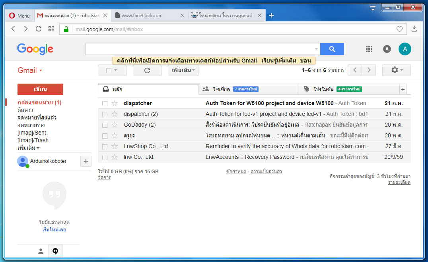This screenshot has width=428, height=262.
Task: Open the ติดดาว starred label
Action: 25,110
